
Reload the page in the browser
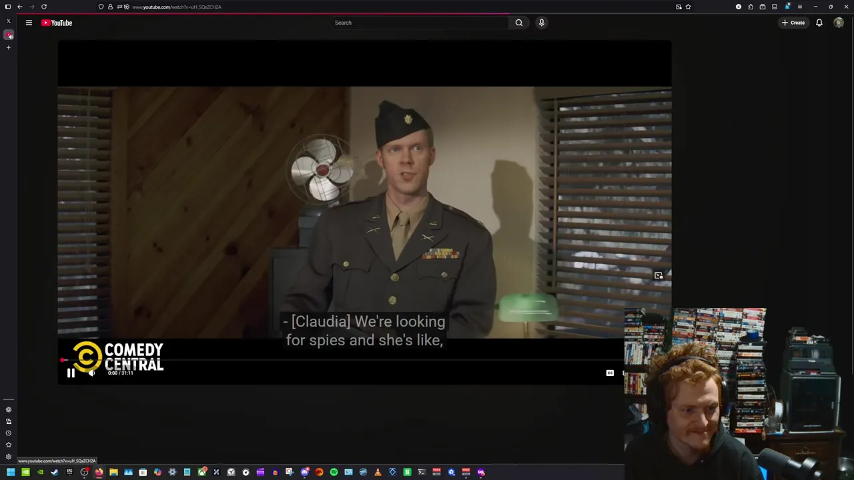(x=44, y=7)
